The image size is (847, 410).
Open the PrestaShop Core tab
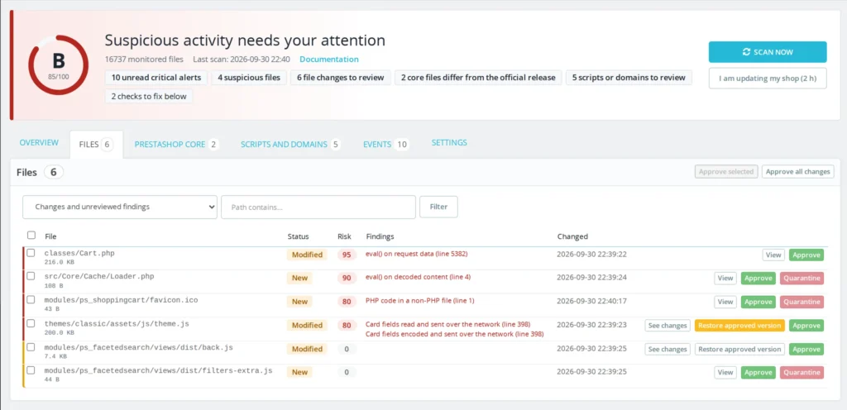pyautogui.click(x=177, y=144)
